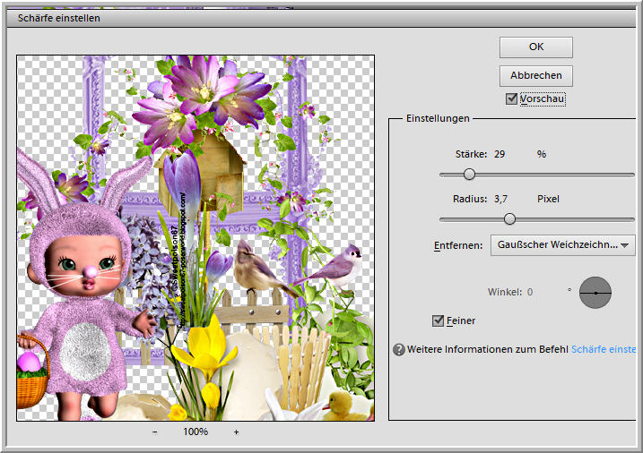Screen dimensions: 643x453
Task: Confirm sharpening with the OK button
Action: pos(536,47)
